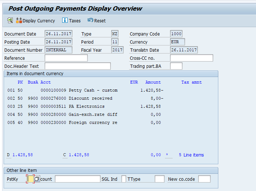Click the Reference input field

[66, 58]
